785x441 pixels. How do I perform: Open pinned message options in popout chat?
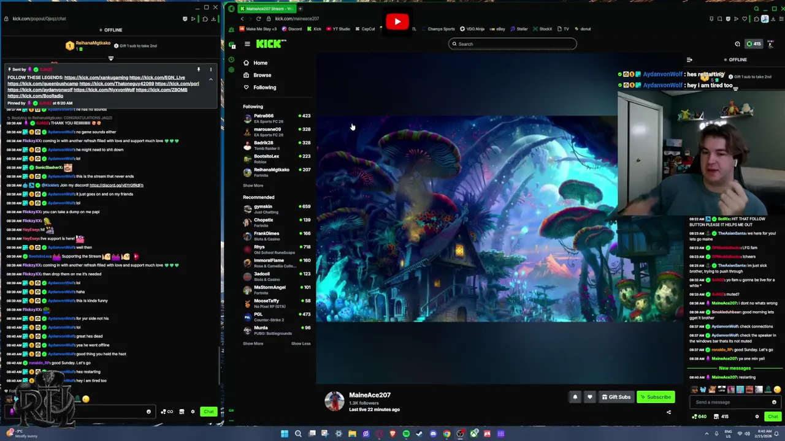tap(210, 70)
